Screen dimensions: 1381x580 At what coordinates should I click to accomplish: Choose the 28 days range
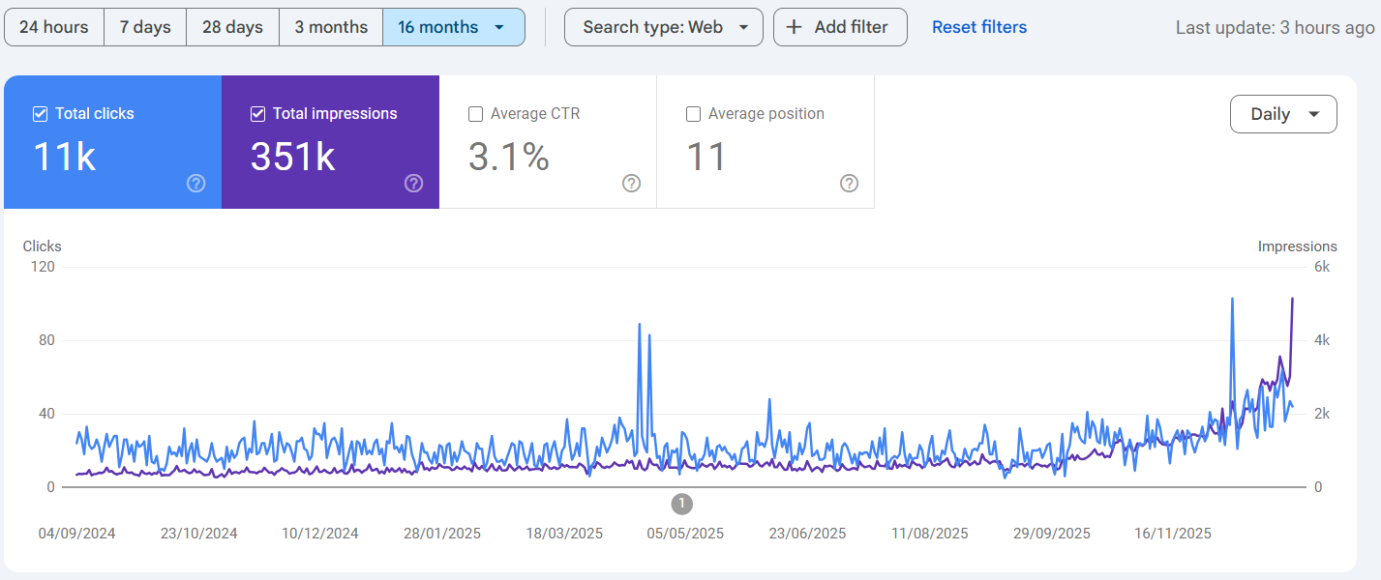tap(232, 27)
